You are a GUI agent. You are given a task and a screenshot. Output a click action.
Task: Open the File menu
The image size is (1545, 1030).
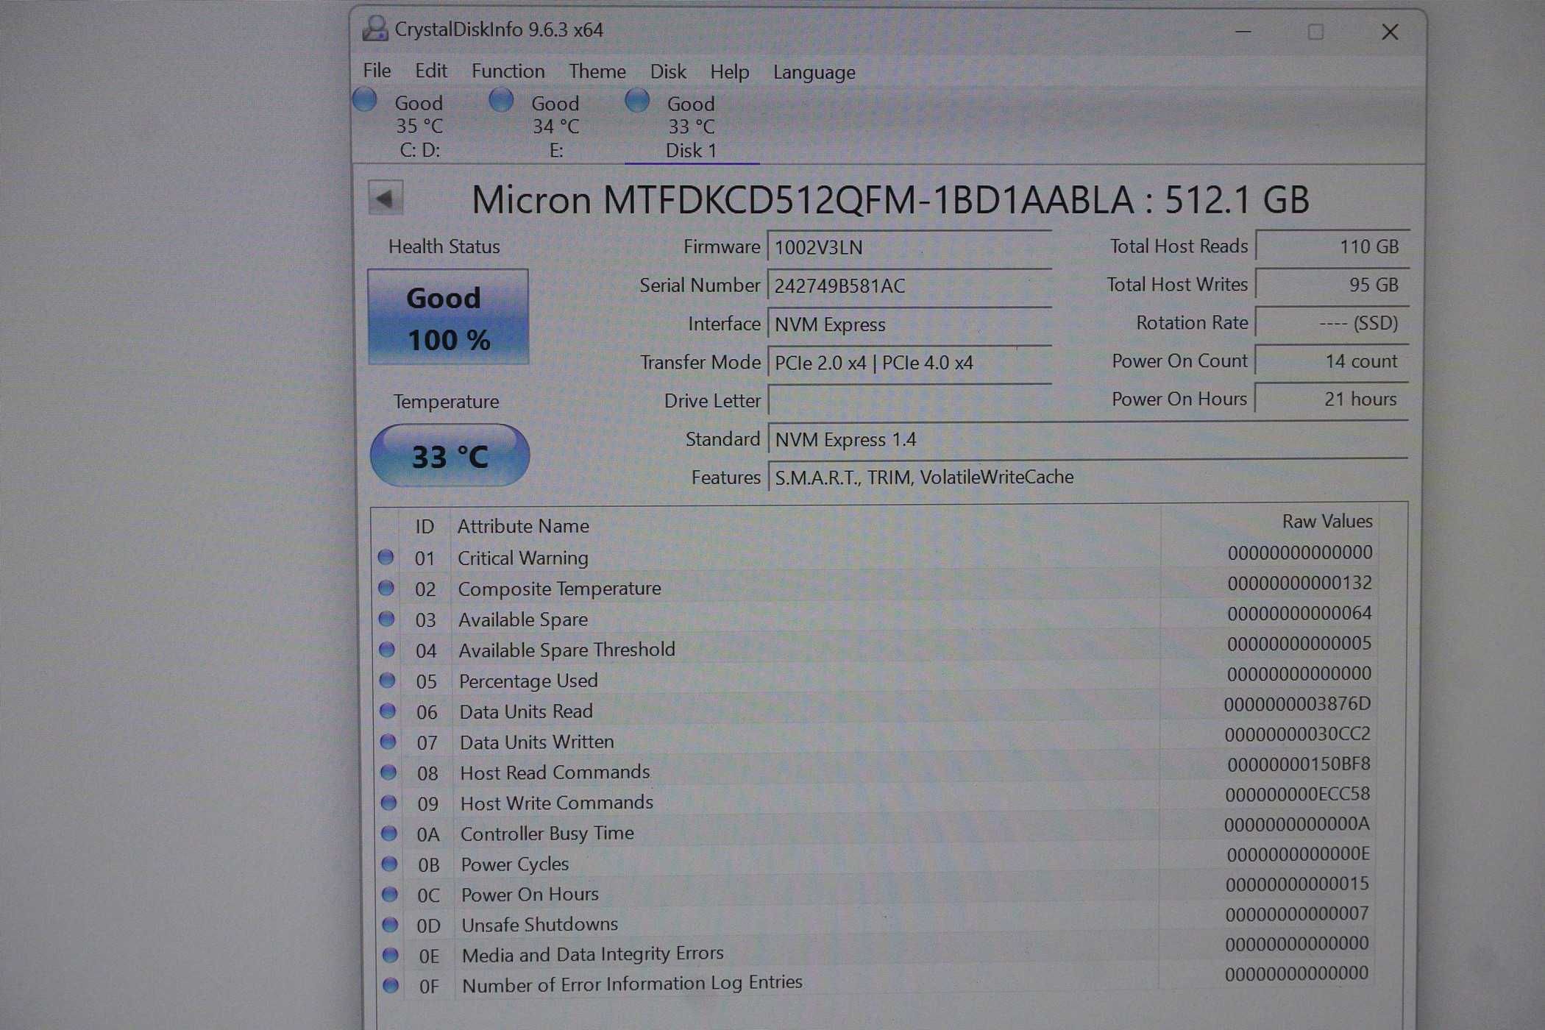377,71
